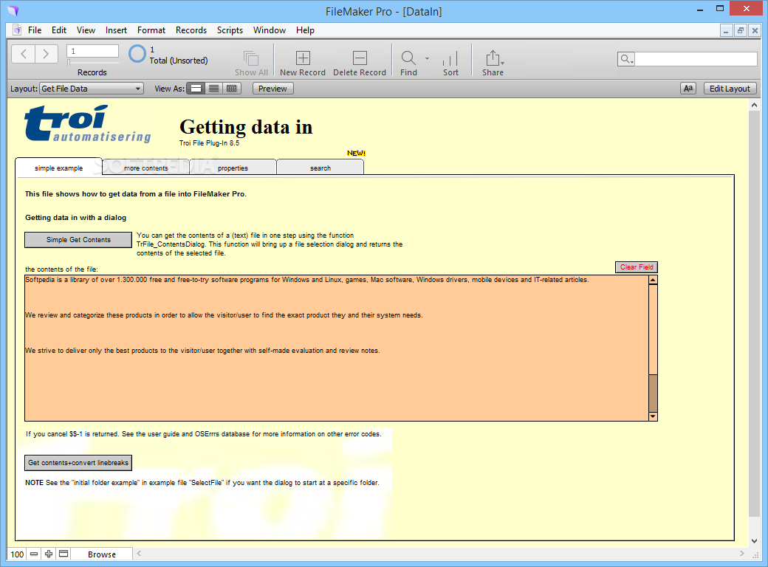This screenshot has height=567, width=768.
Task: Switch to List view
Action: click(x=214, y=89)
